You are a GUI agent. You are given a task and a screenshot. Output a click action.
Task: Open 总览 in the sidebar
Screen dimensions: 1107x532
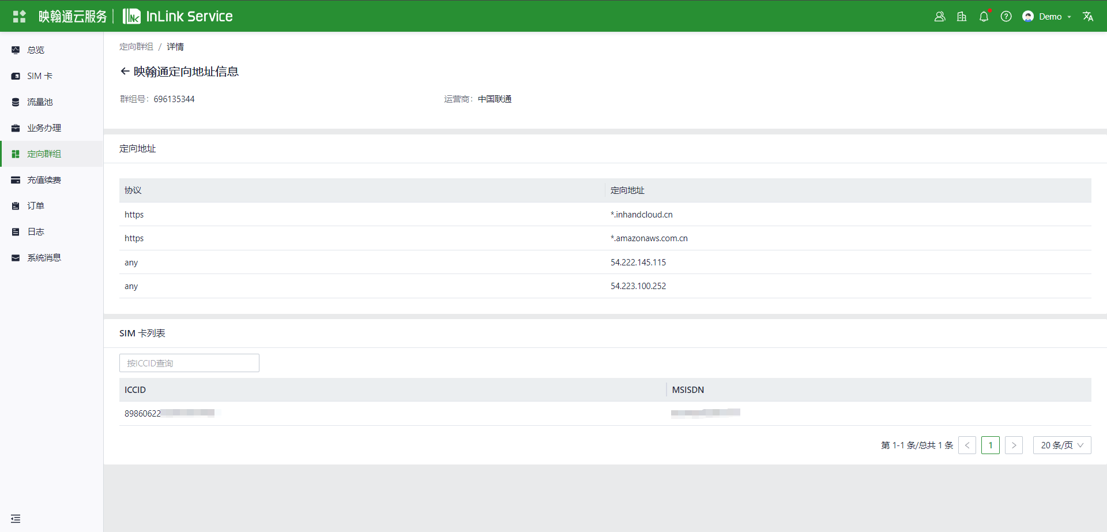[51, 50]
